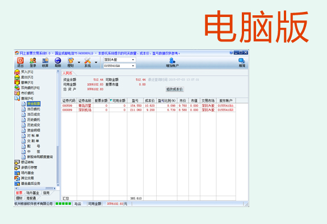The image size is (327, 224).
Task: Switch to the 港股通 bottom tab
Action: coord(31,198)
